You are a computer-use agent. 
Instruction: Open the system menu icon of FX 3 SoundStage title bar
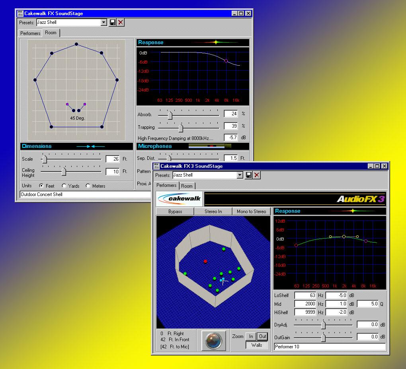156,166
